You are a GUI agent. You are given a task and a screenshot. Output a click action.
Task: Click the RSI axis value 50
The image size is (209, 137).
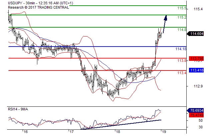[x=200, y=120]
